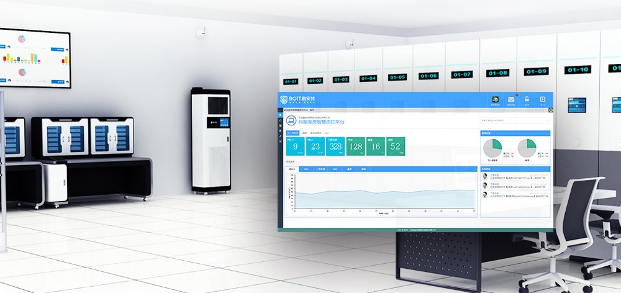Open the settings gear at right edge
Screen dimensions: 621x293
pos(551,110)
